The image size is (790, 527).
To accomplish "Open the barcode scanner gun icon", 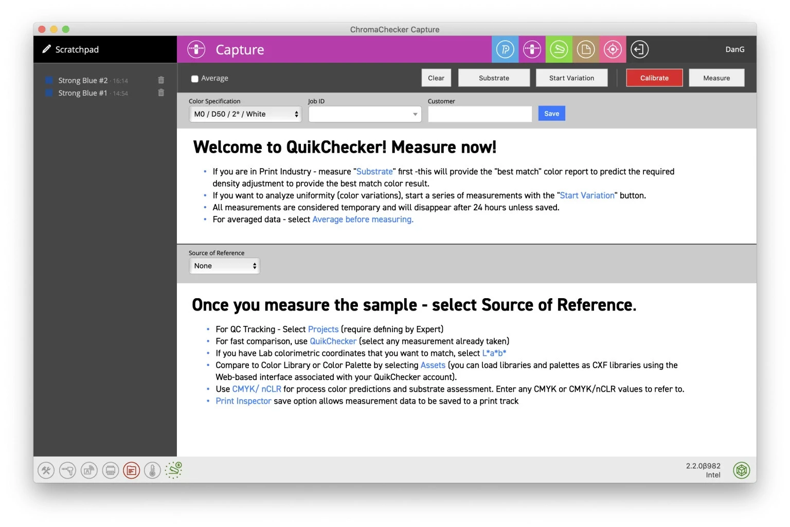I will 67,470.
